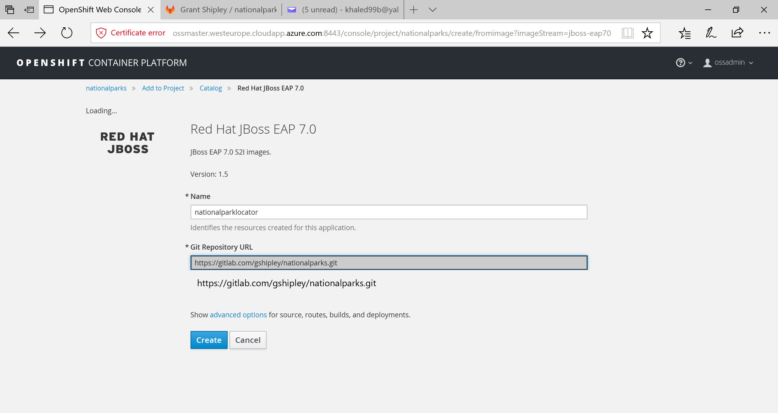Viewport: 778px width, 413px height.
Task: Open the browser settings ellipsis menu
Action: pyautogui.click(x=764, y=33)
